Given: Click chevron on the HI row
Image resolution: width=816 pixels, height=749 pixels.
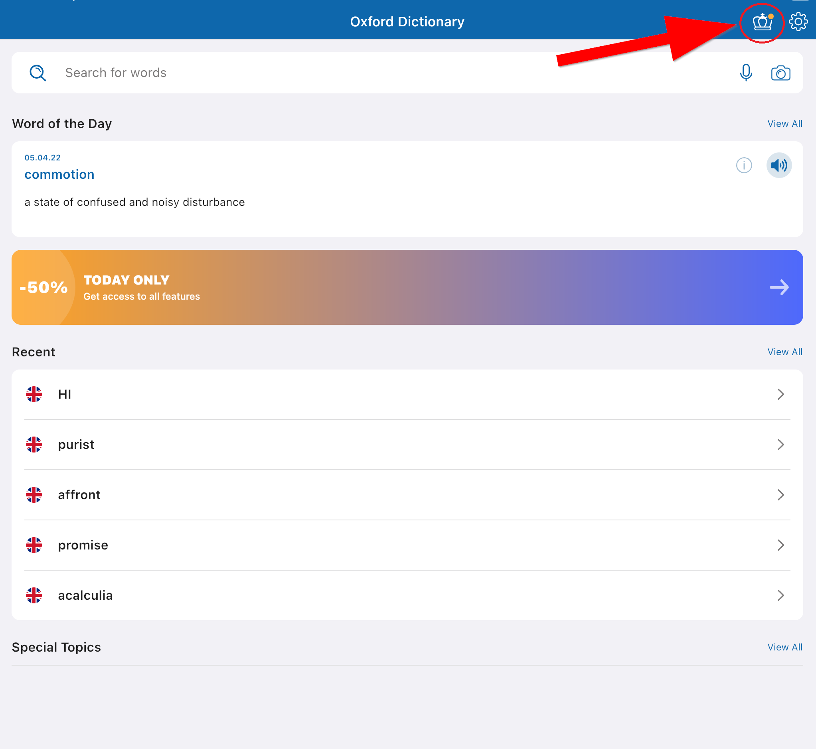Looking at the screenshot, I should 780,394.
